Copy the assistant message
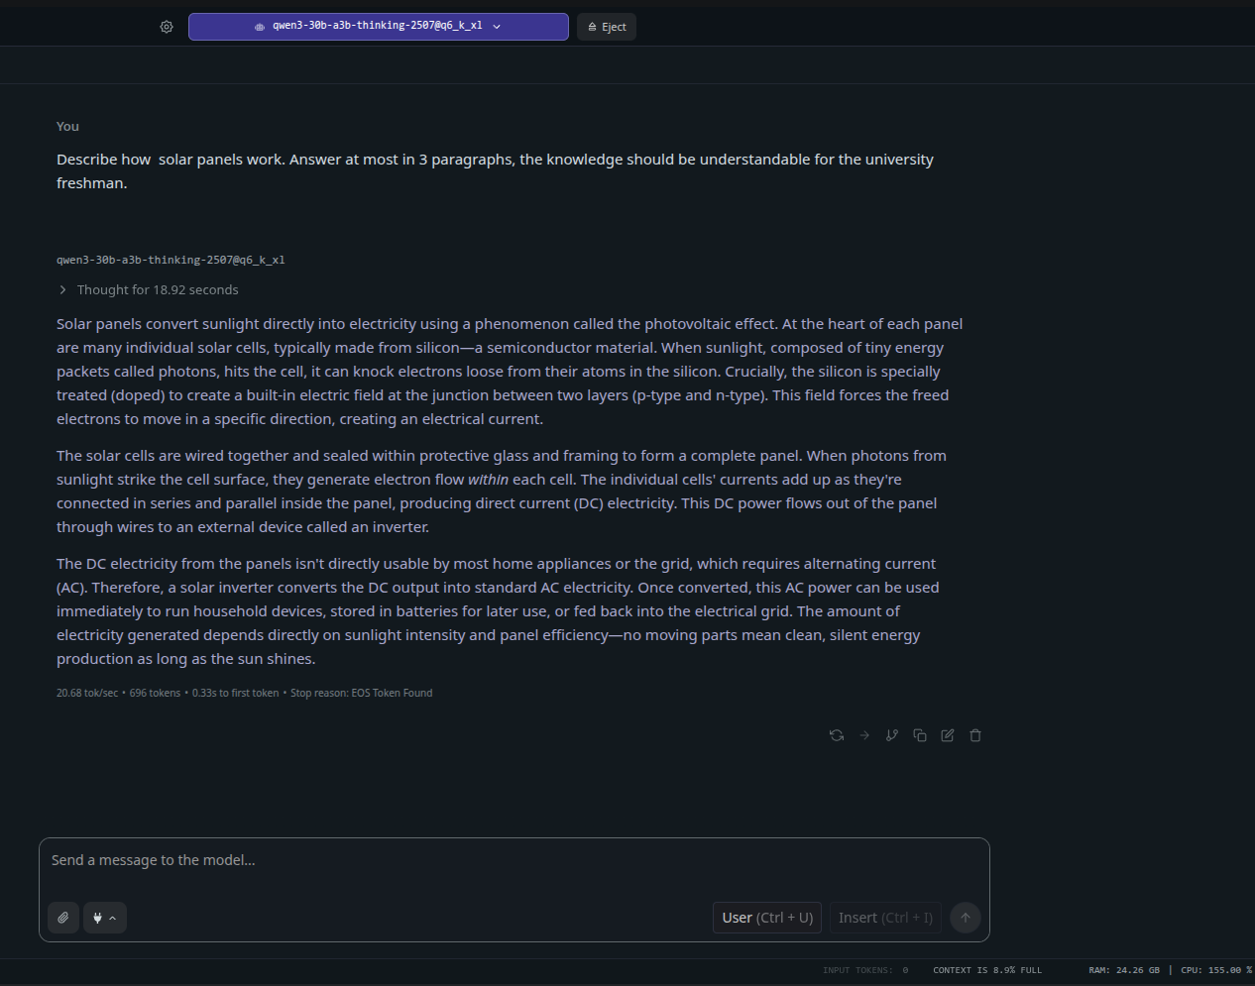 (x=920, y=735)
